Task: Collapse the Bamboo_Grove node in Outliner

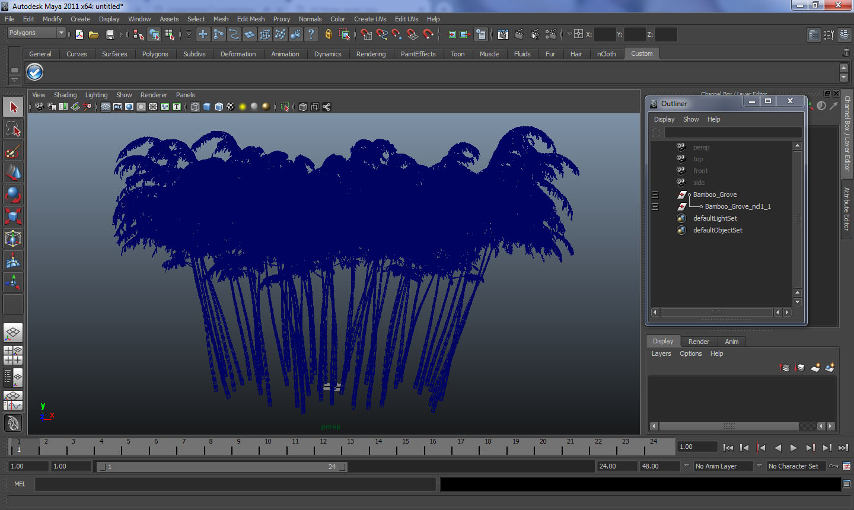Action: coord(655,195)
